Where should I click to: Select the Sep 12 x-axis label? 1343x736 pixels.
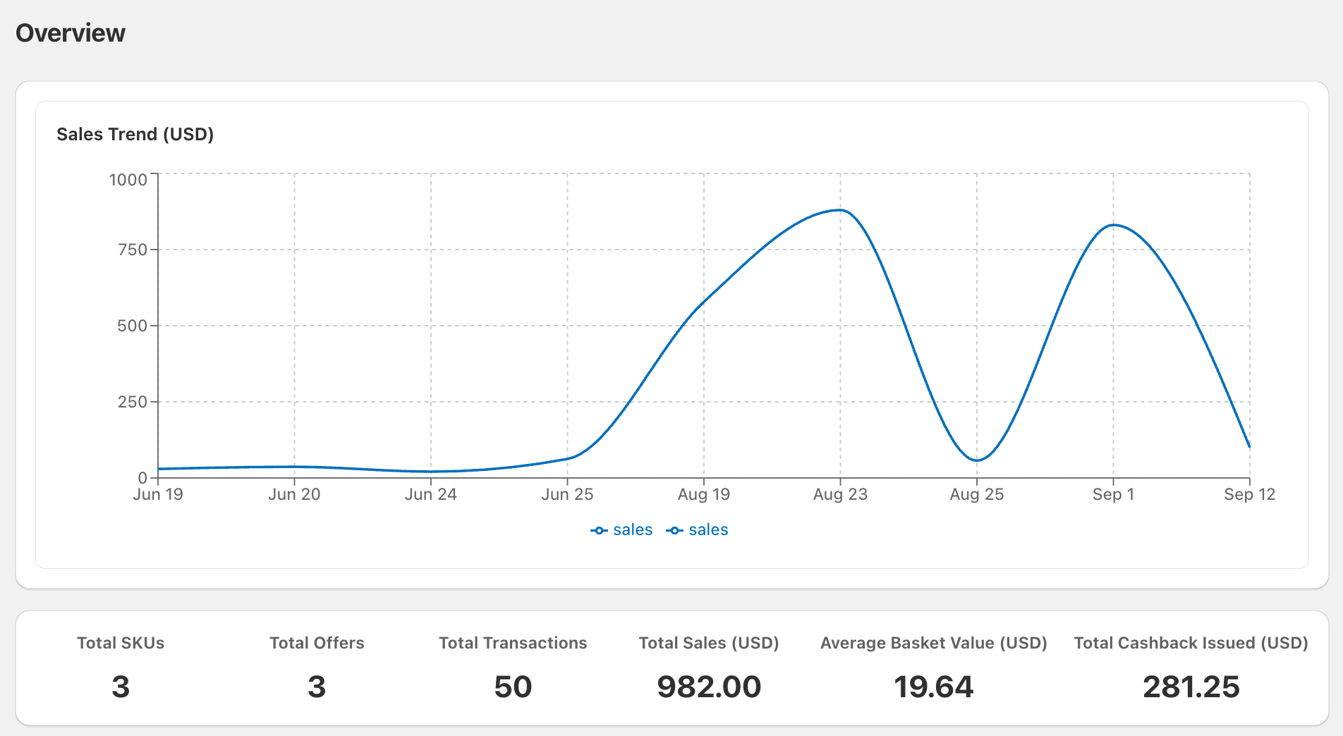tap(1249, 494)
